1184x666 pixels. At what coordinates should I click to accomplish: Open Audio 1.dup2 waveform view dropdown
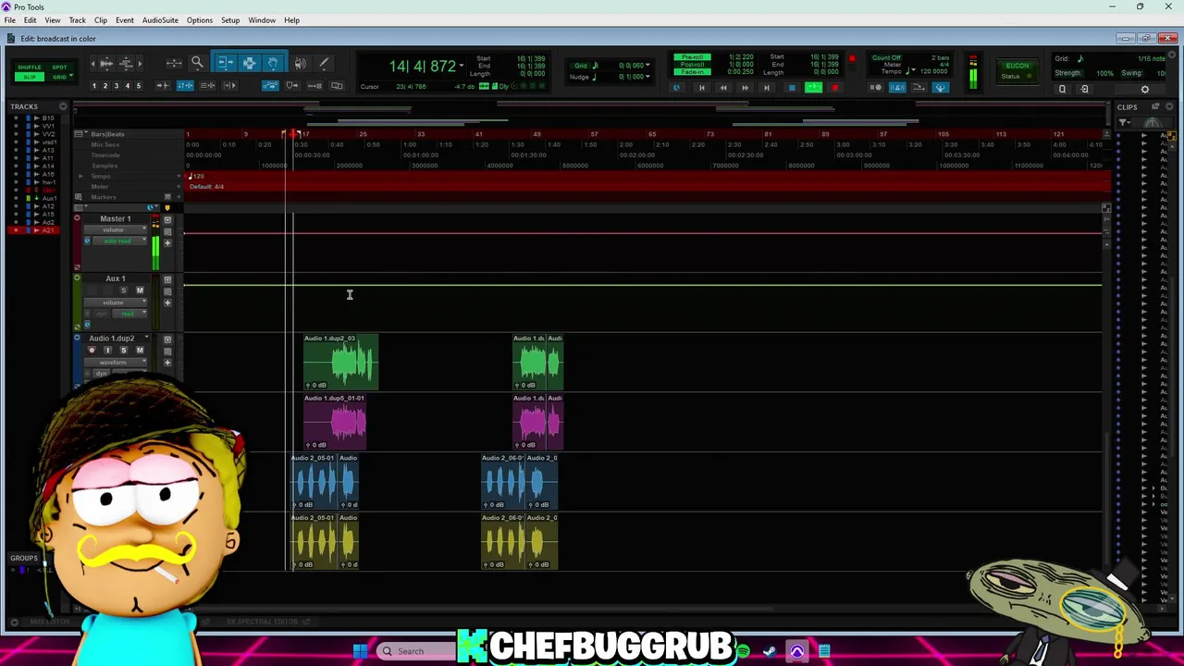tap(115, 363)
